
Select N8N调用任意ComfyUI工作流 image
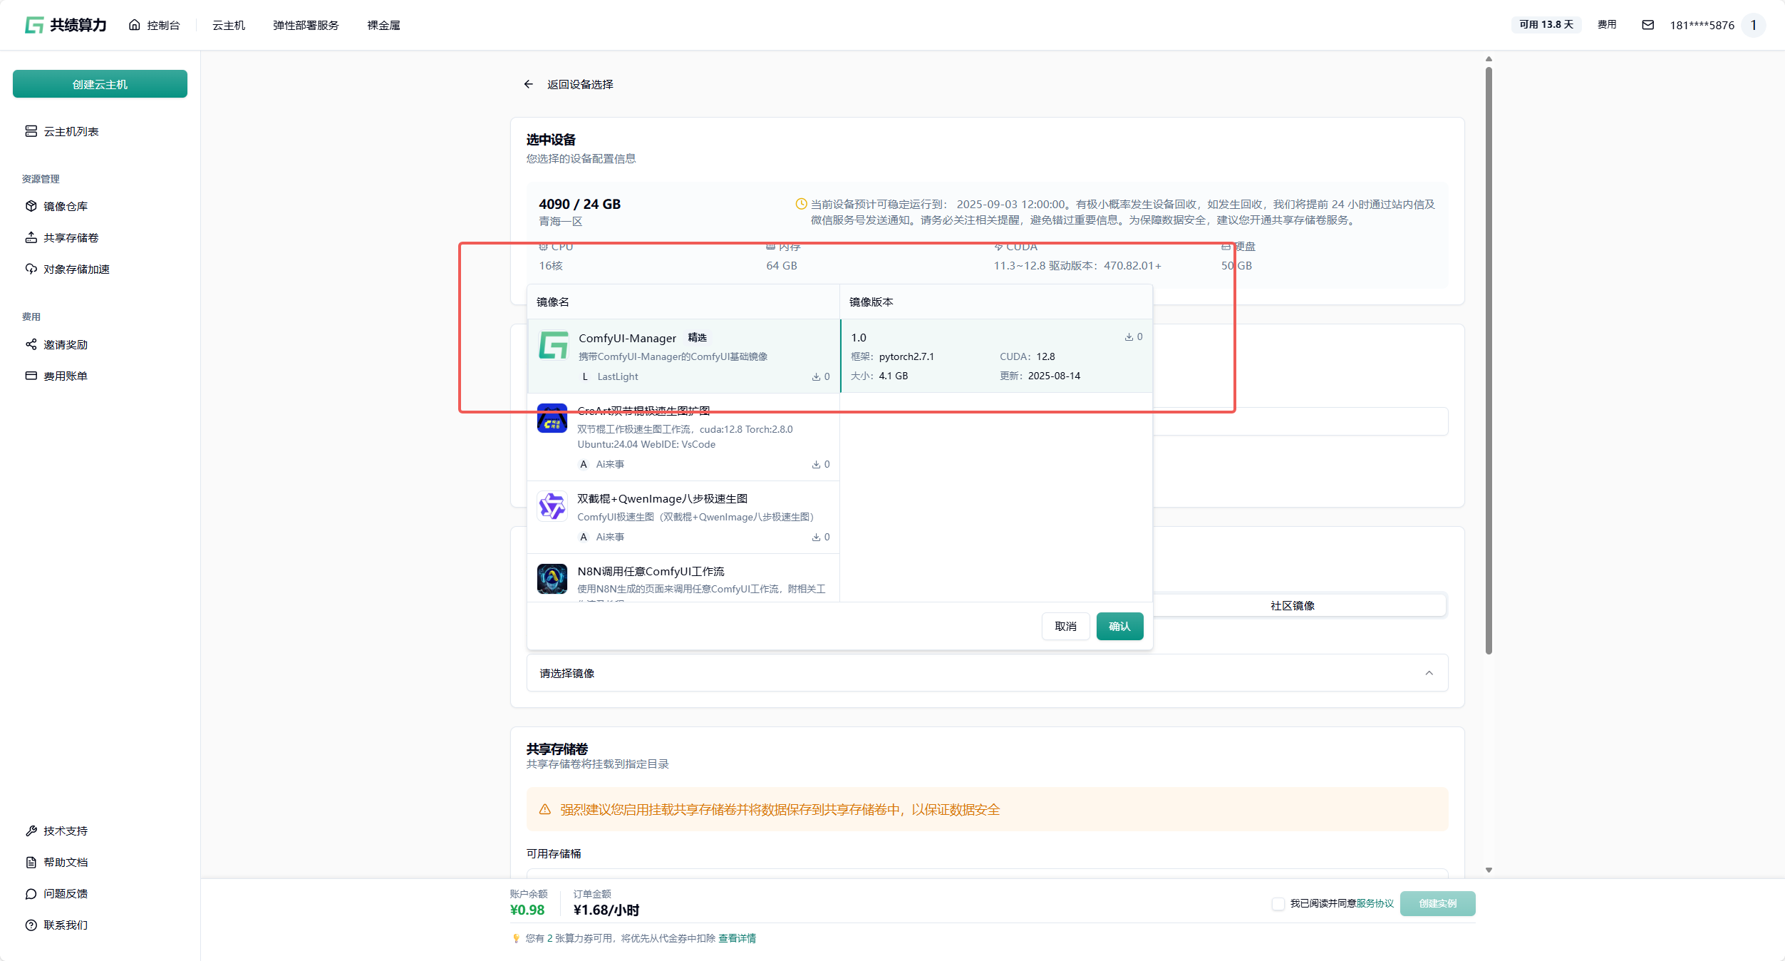click(x=683, y=578)
